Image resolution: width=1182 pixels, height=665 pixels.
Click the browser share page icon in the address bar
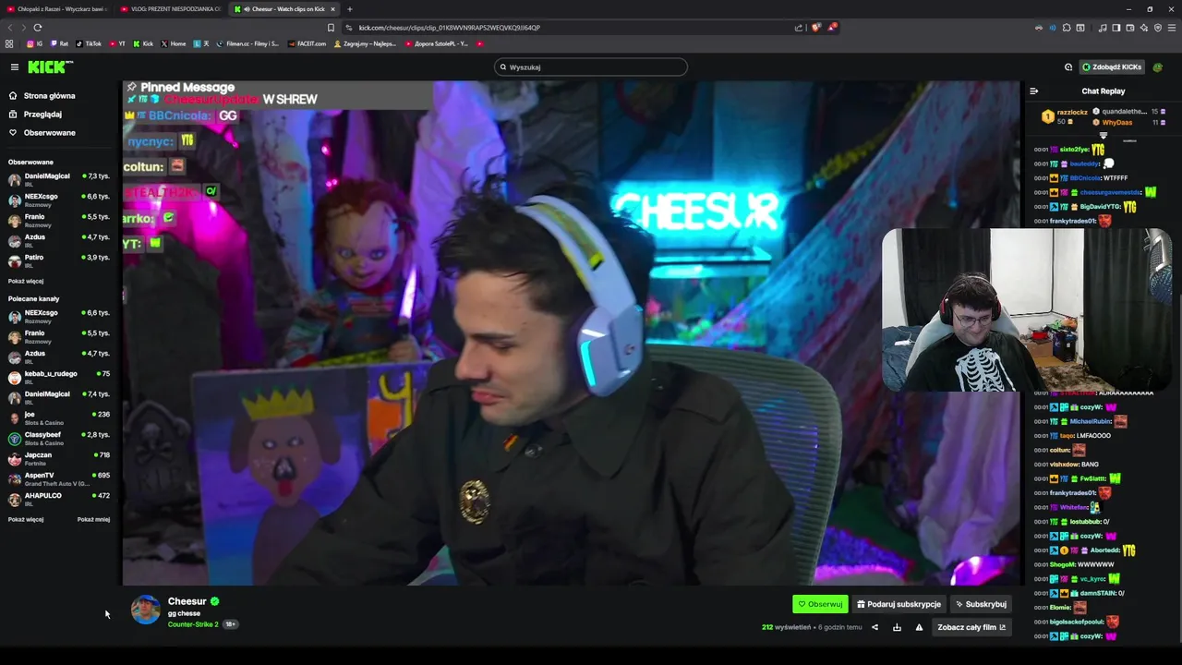[799, 28]
